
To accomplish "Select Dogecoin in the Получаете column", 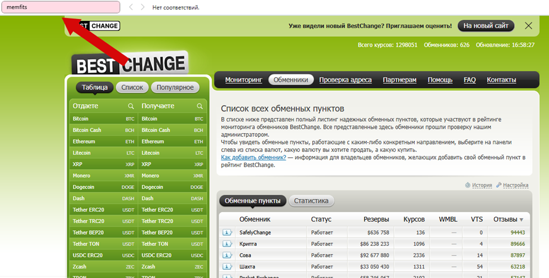I will 172,187.
